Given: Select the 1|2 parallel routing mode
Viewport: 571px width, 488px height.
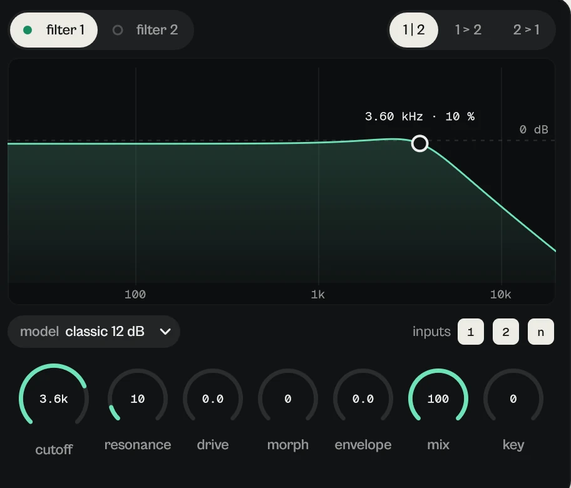Looking at the screenshot, I should (414, 30).
